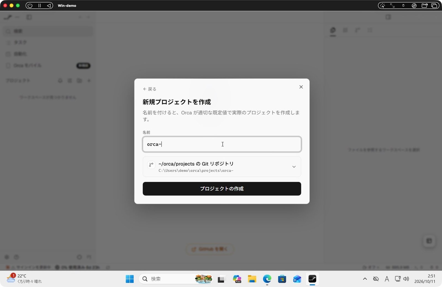Expand the Git リポジトリ location dropdown chevron
The image size is (442, 287).
294,167
